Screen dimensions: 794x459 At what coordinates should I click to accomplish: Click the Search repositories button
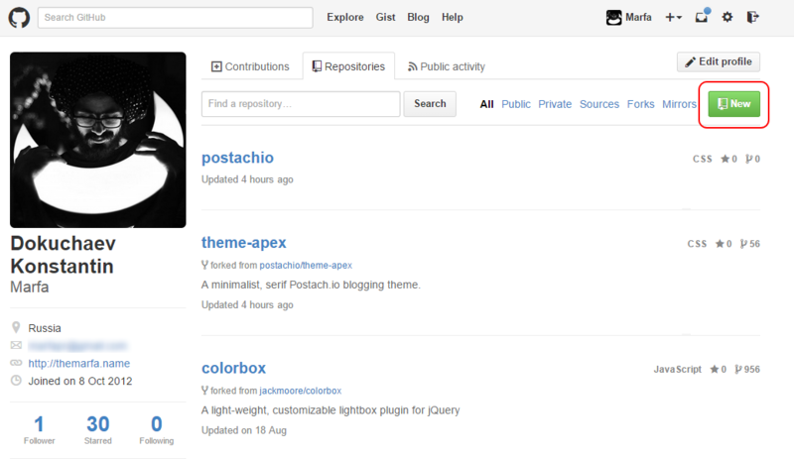(430, 104)
